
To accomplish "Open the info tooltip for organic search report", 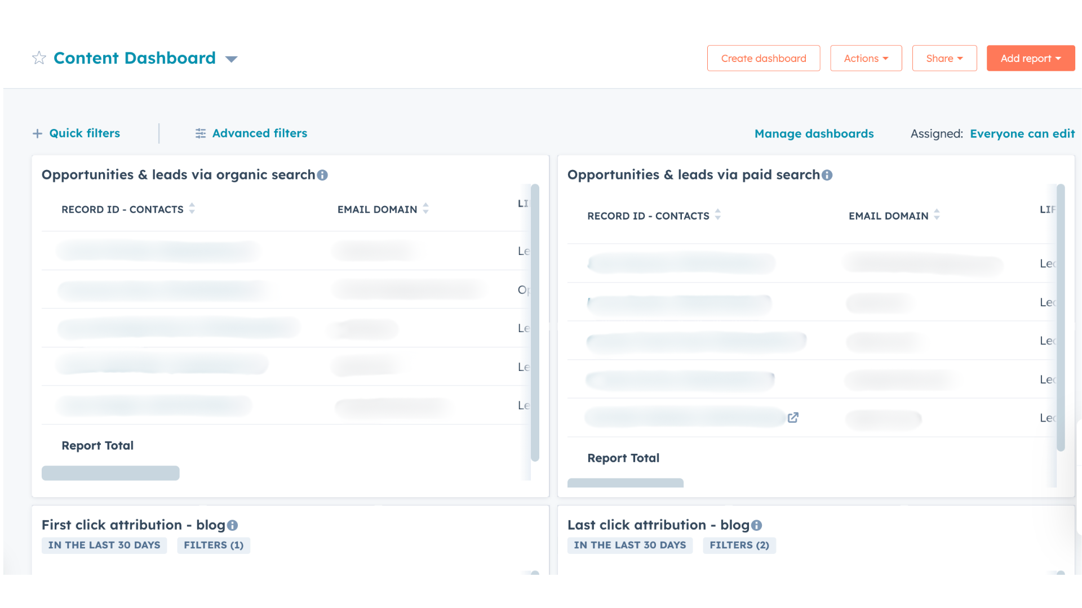I will [322, 175].
